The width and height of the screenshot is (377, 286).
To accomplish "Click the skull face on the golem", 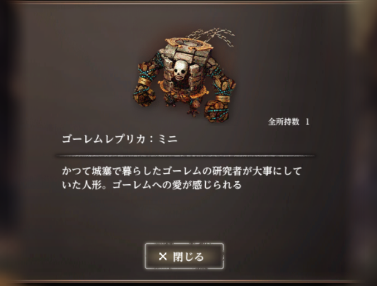I will pyautogui.click(x=181, y=70).
